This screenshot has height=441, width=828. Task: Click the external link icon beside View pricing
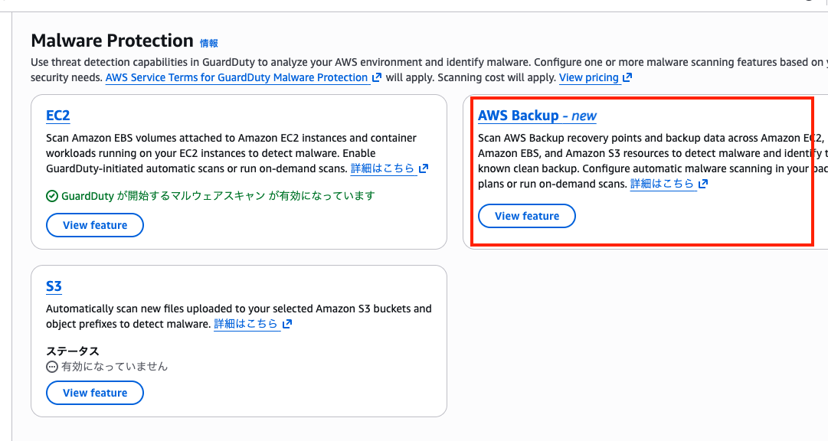(627, 78)
